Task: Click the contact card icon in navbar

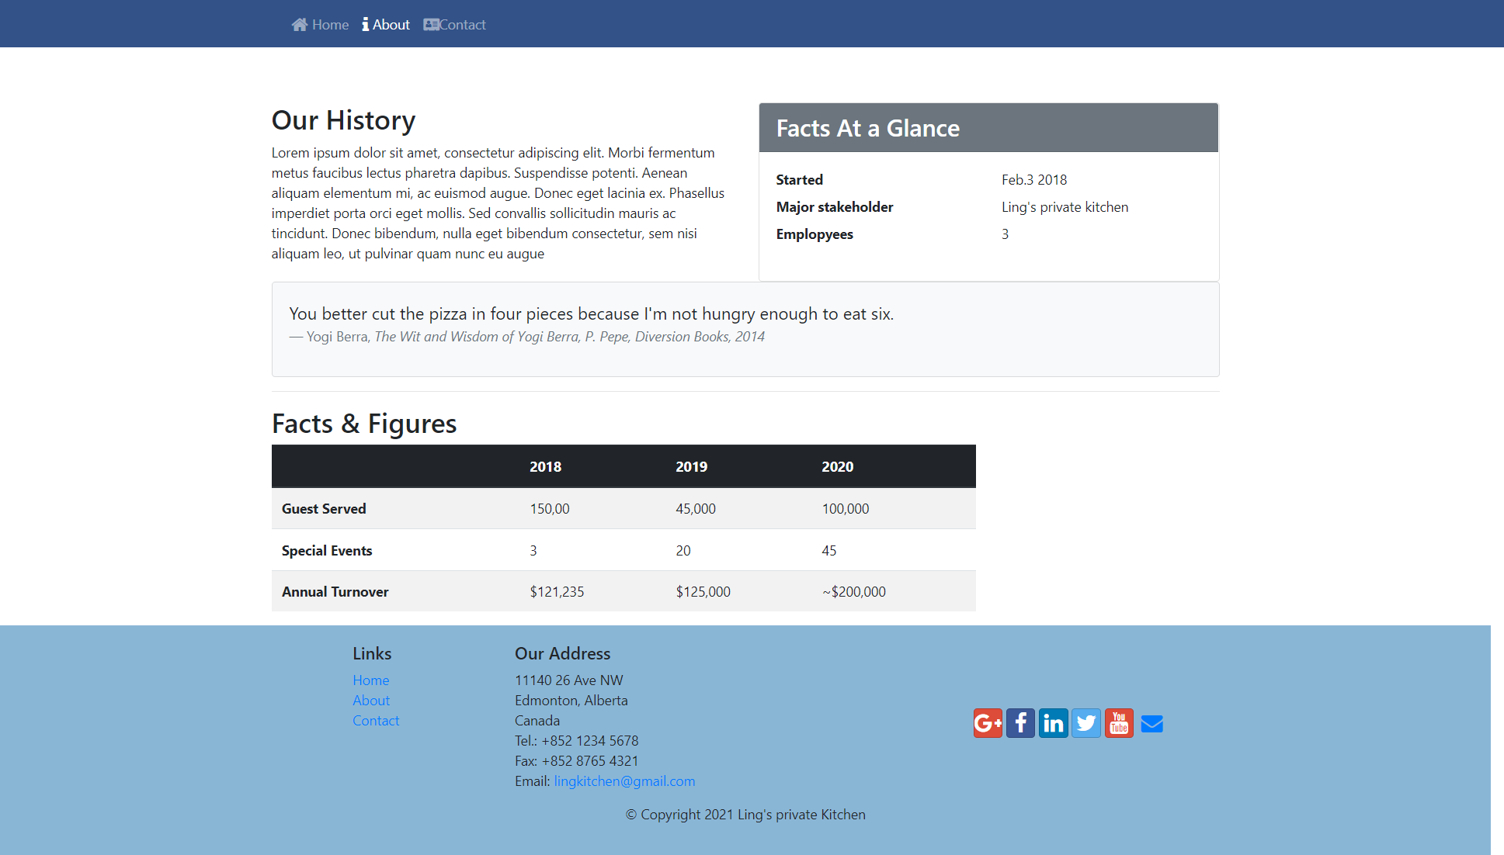Action: 431,24
